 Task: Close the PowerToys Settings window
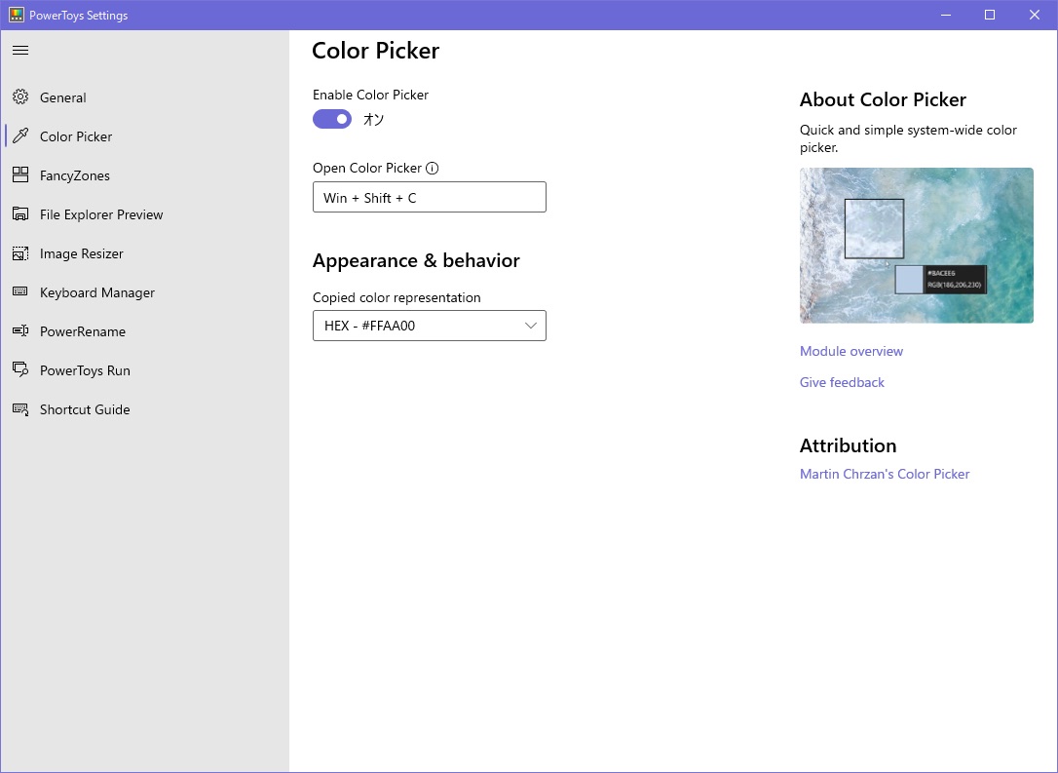[x=1035, y=15]
